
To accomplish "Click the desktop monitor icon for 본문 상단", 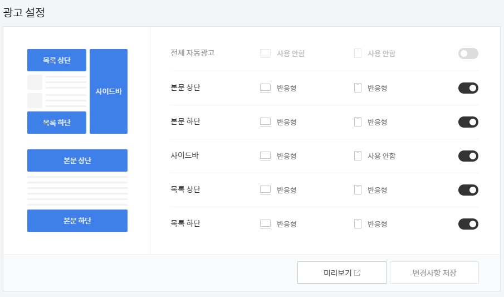I will coord(265,88).
